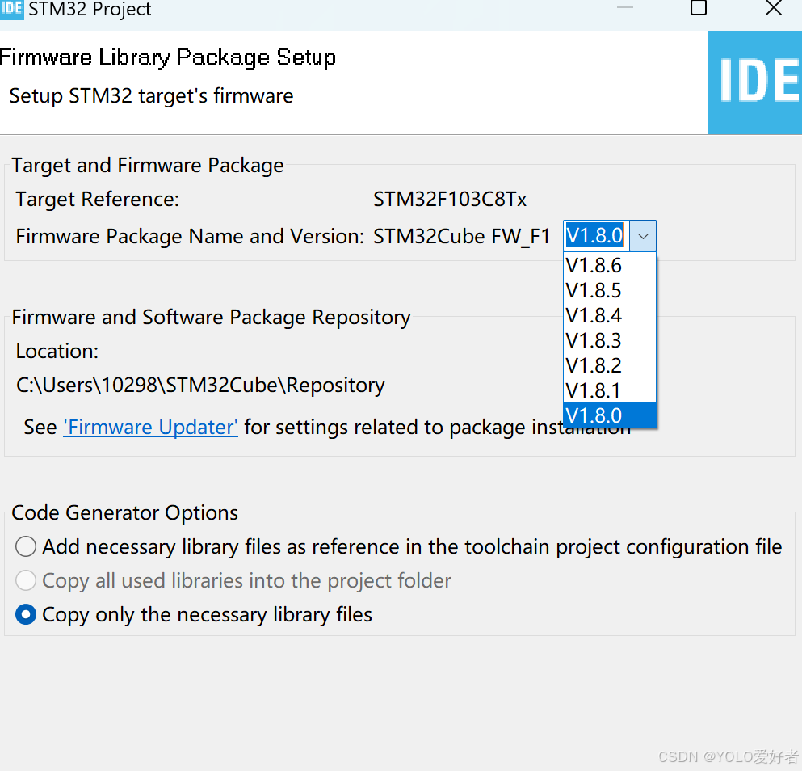Click the Target Reference: label
The image size is (802, 771).
[x=97, y=199]
